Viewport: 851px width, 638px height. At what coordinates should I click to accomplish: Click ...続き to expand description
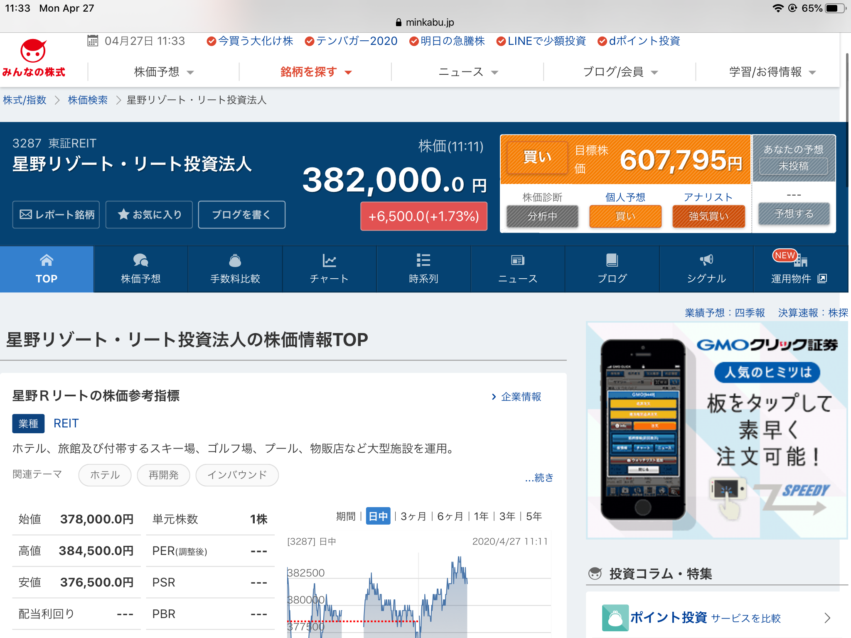coord(539,477)
